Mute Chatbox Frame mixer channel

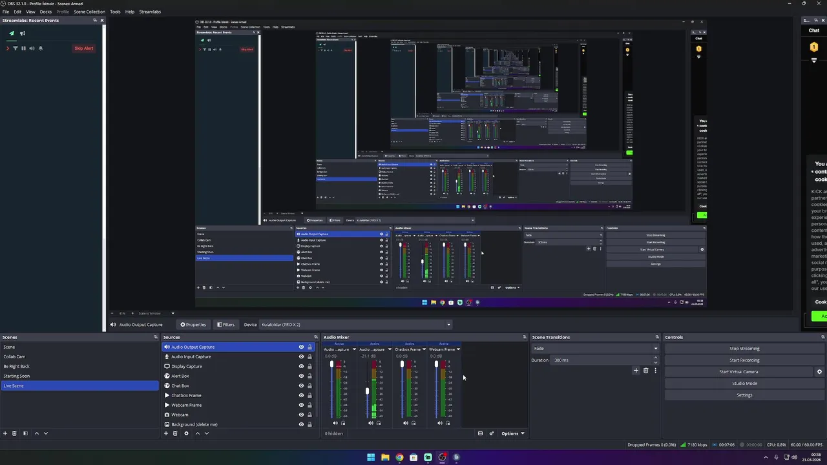(x=406, y=423)
